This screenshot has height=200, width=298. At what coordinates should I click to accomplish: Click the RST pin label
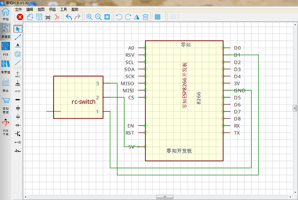[x=130, y=133]
